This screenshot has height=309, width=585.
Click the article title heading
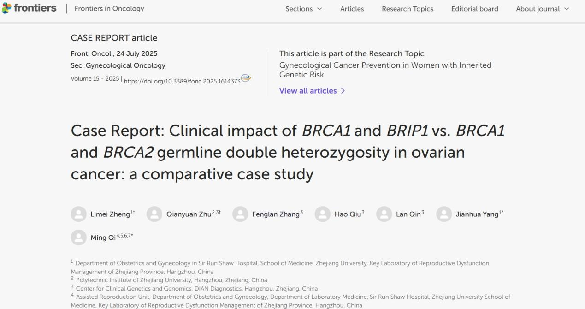coord(287,152)
